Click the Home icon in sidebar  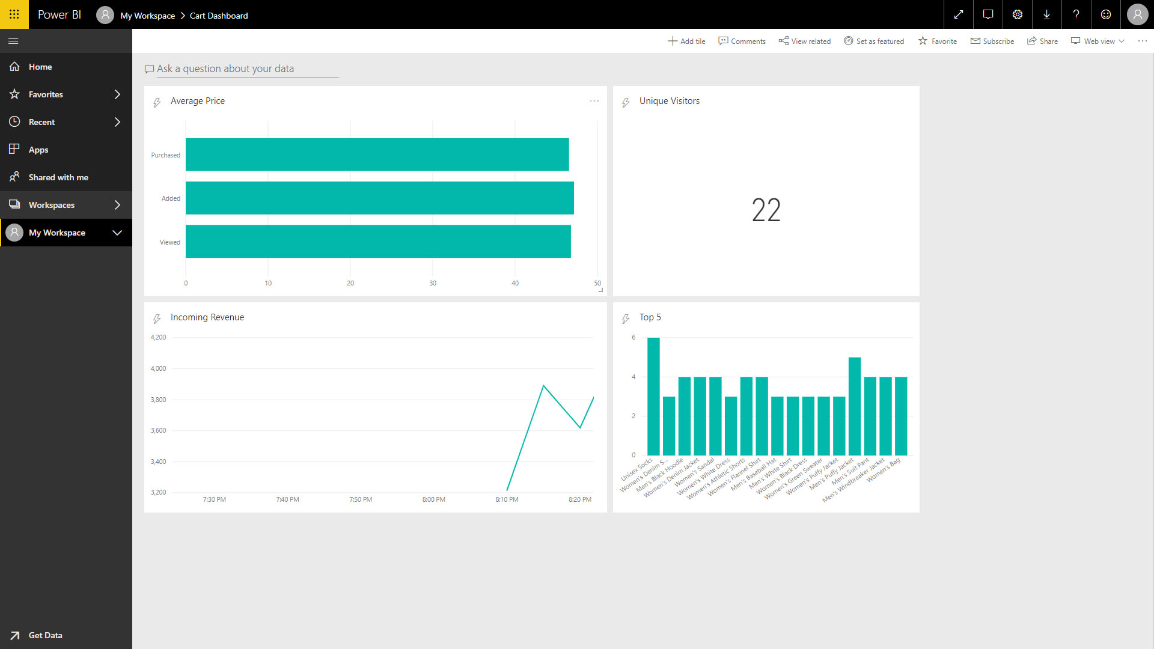(14, 67)
